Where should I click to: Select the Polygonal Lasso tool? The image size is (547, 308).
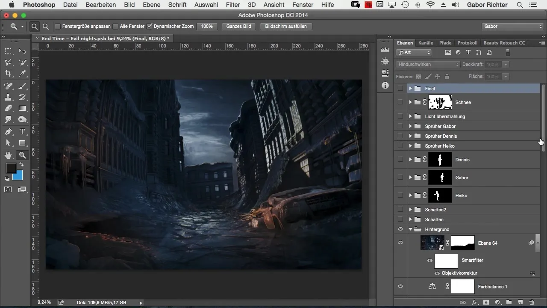8,62
